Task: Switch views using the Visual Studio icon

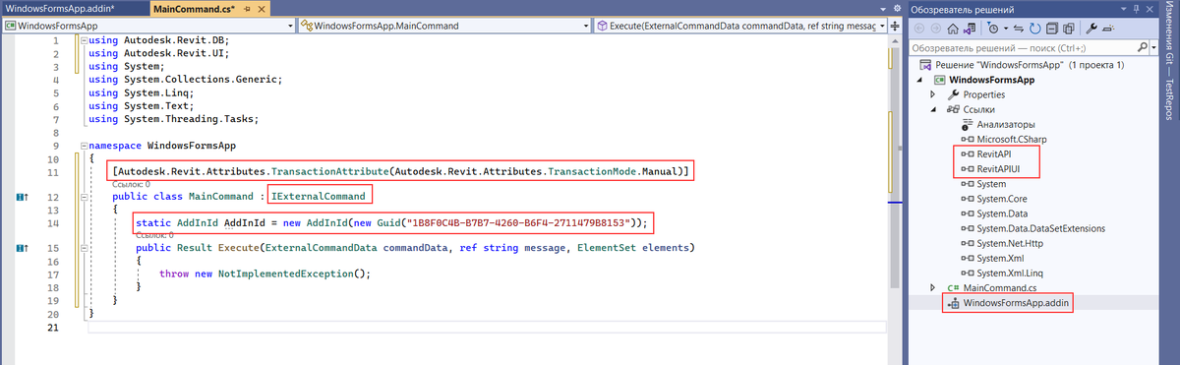Action: point(970,29)
